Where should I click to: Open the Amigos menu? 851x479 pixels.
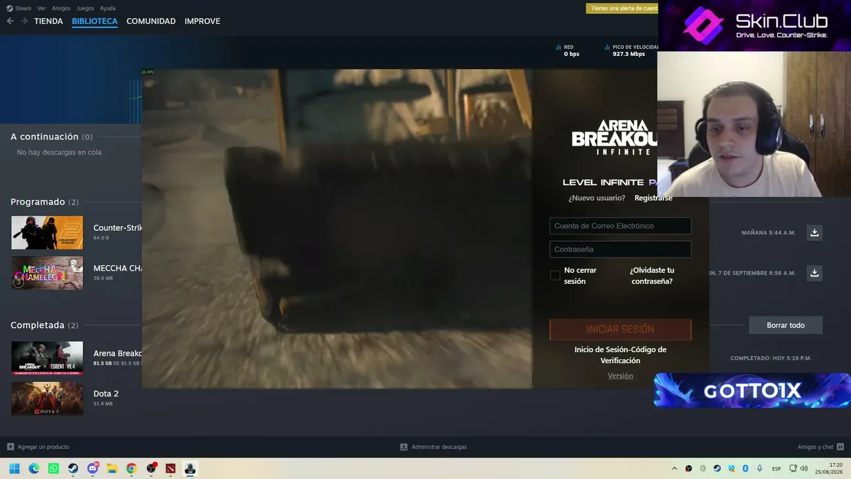(x=61, y=8)
